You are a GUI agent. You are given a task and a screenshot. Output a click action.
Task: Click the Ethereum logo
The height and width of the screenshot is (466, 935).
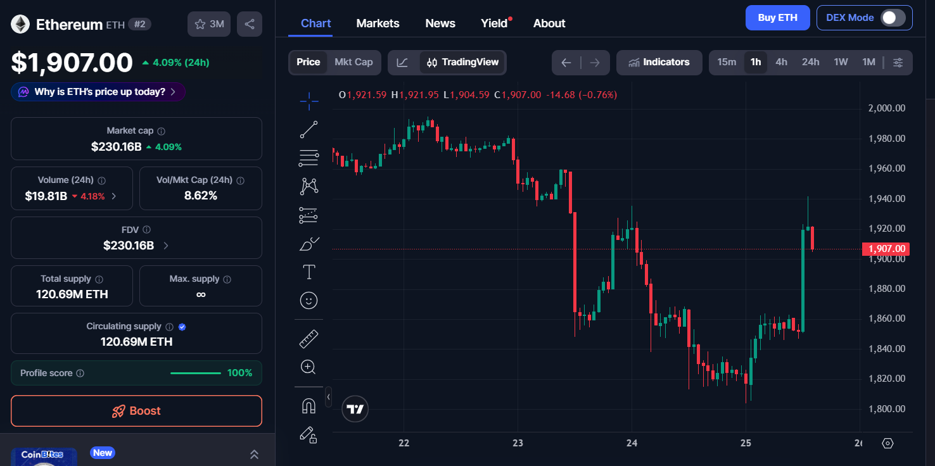(x=20, y=24)
